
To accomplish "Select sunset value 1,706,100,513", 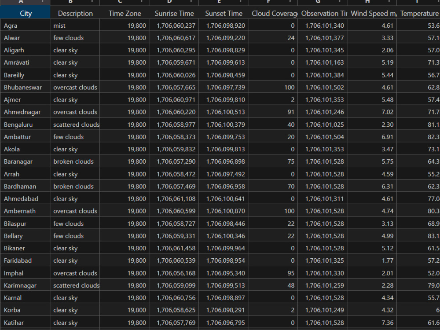I will (x=224, y=112).
